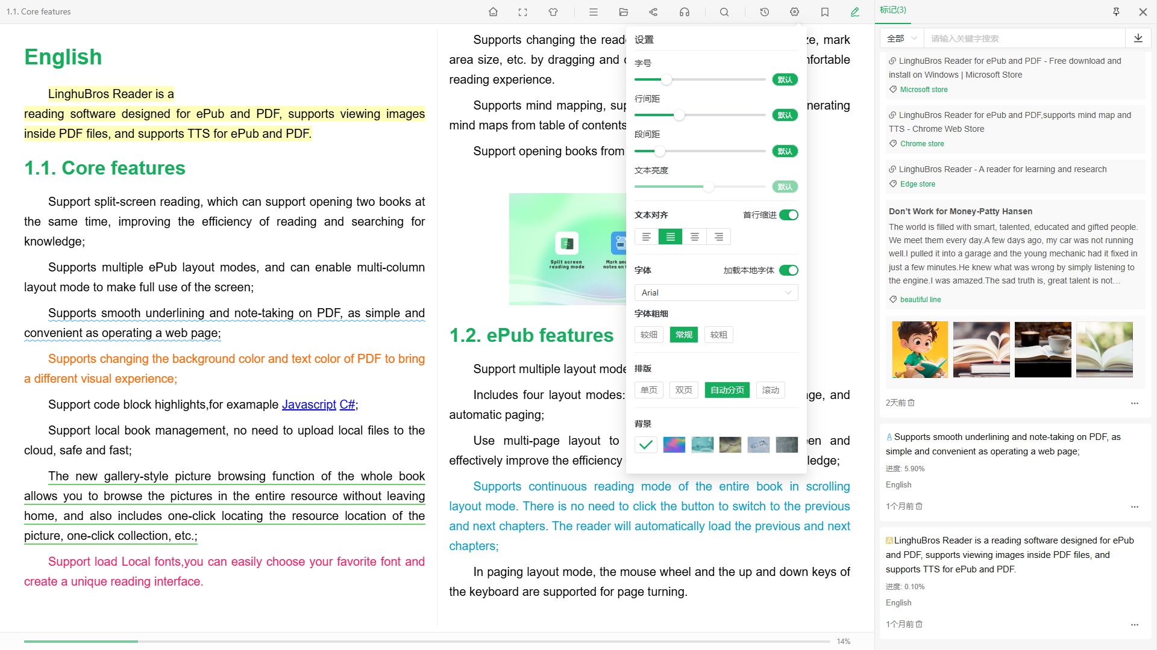
Task: Pin the notes side panel
Action: point(1116,12)
